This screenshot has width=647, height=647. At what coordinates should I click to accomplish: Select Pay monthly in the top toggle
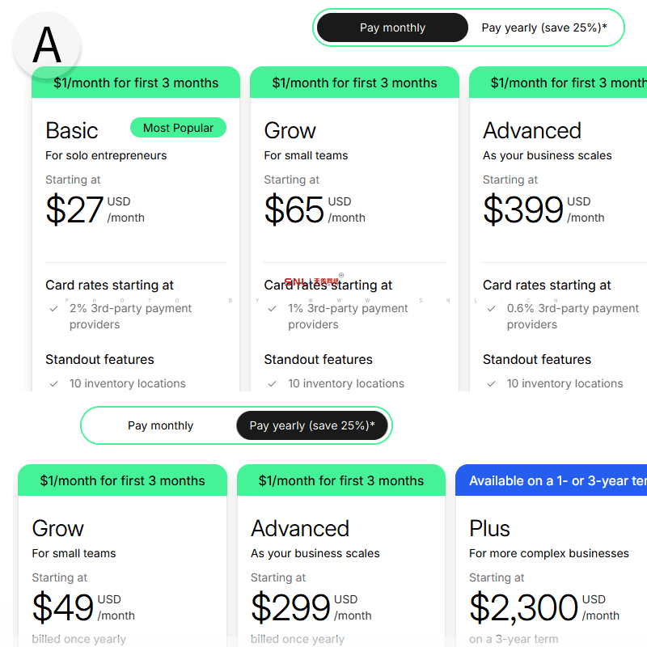tap(391, 27)
